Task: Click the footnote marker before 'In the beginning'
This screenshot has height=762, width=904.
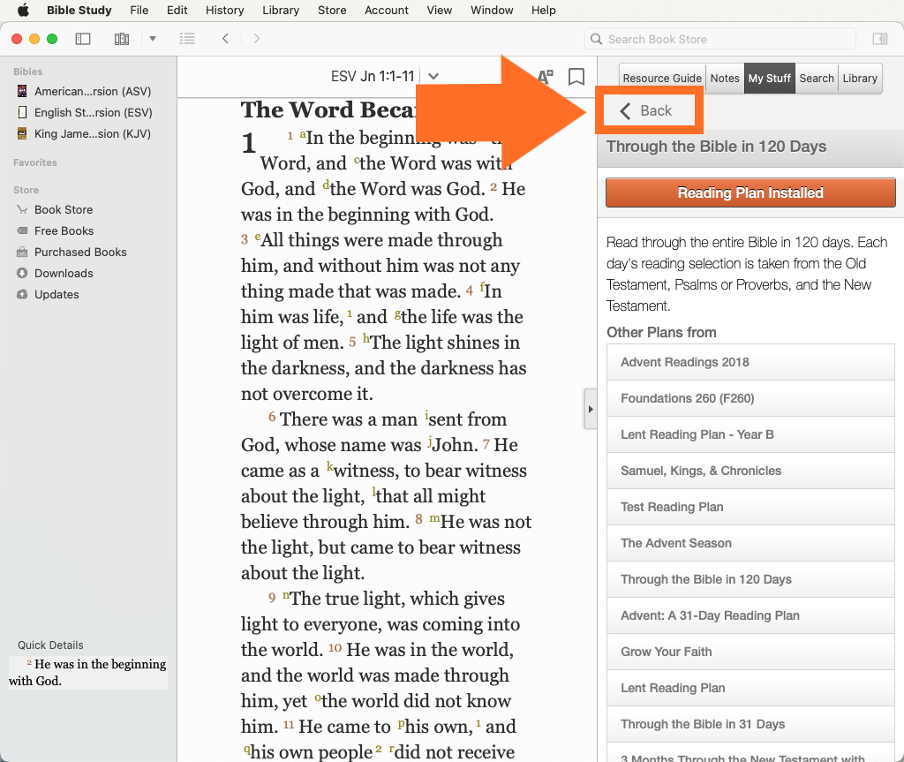Action: coord(303,134)
